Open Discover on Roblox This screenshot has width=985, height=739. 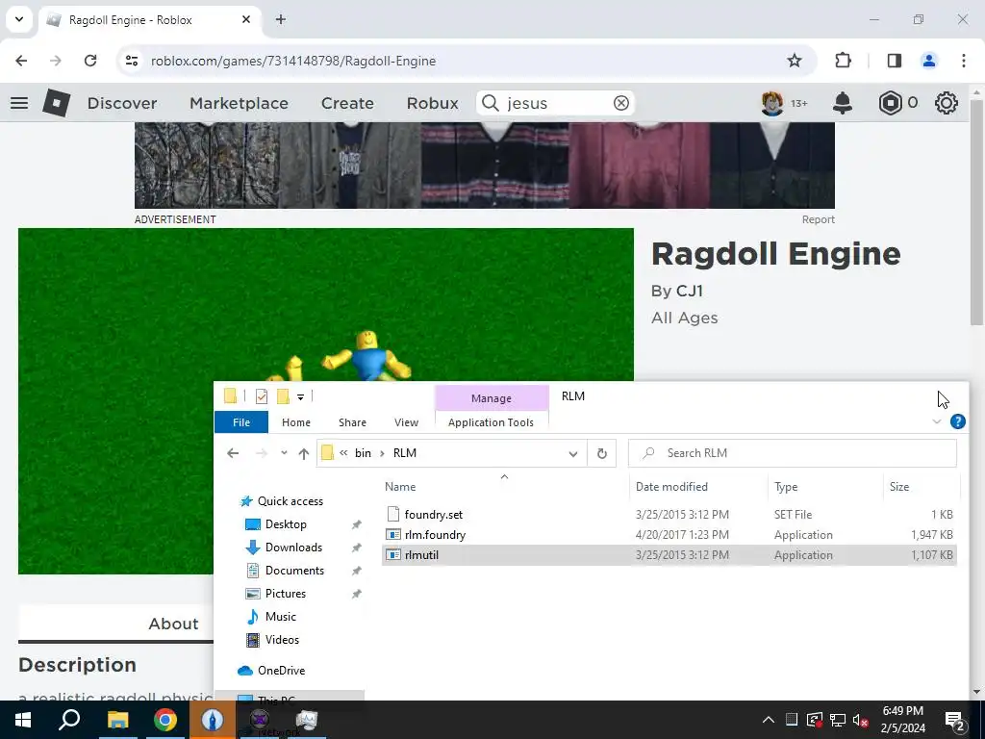(122, 103)
